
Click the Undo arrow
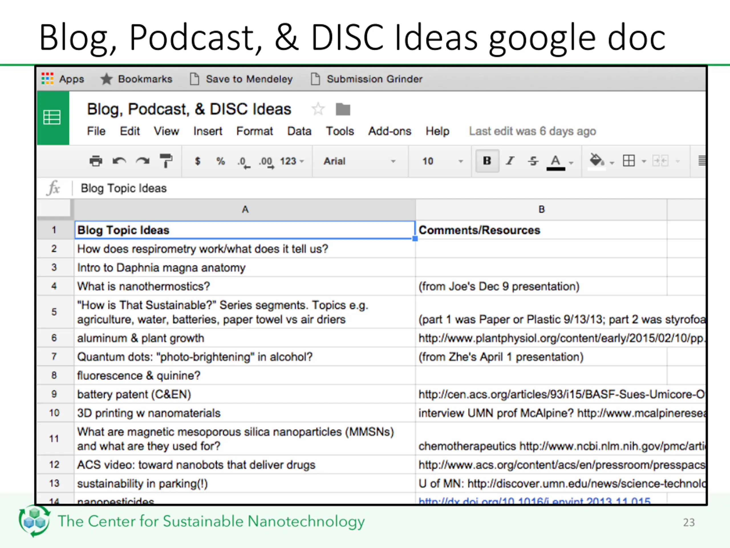pyautogui.click(x=119, y=161)
